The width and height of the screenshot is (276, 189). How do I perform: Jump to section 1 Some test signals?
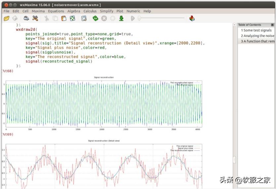point(256,30)
